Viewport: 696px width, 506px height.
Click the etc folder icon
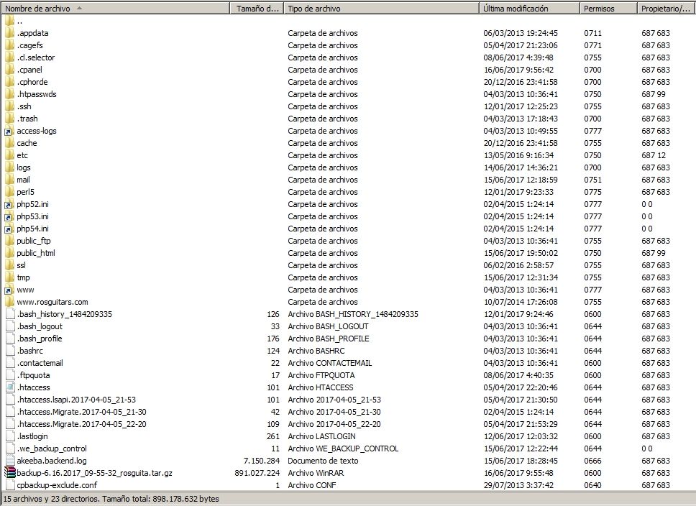point(9,155)
